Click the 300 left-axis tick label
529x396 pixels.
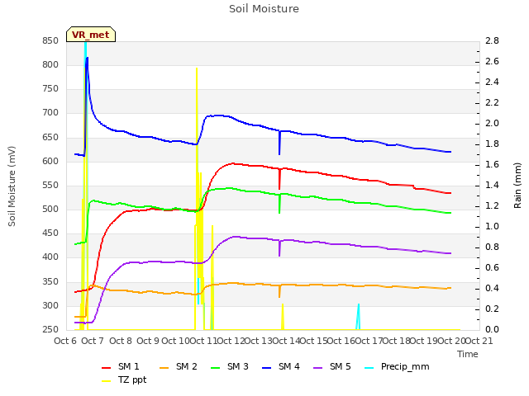point(50,306)
